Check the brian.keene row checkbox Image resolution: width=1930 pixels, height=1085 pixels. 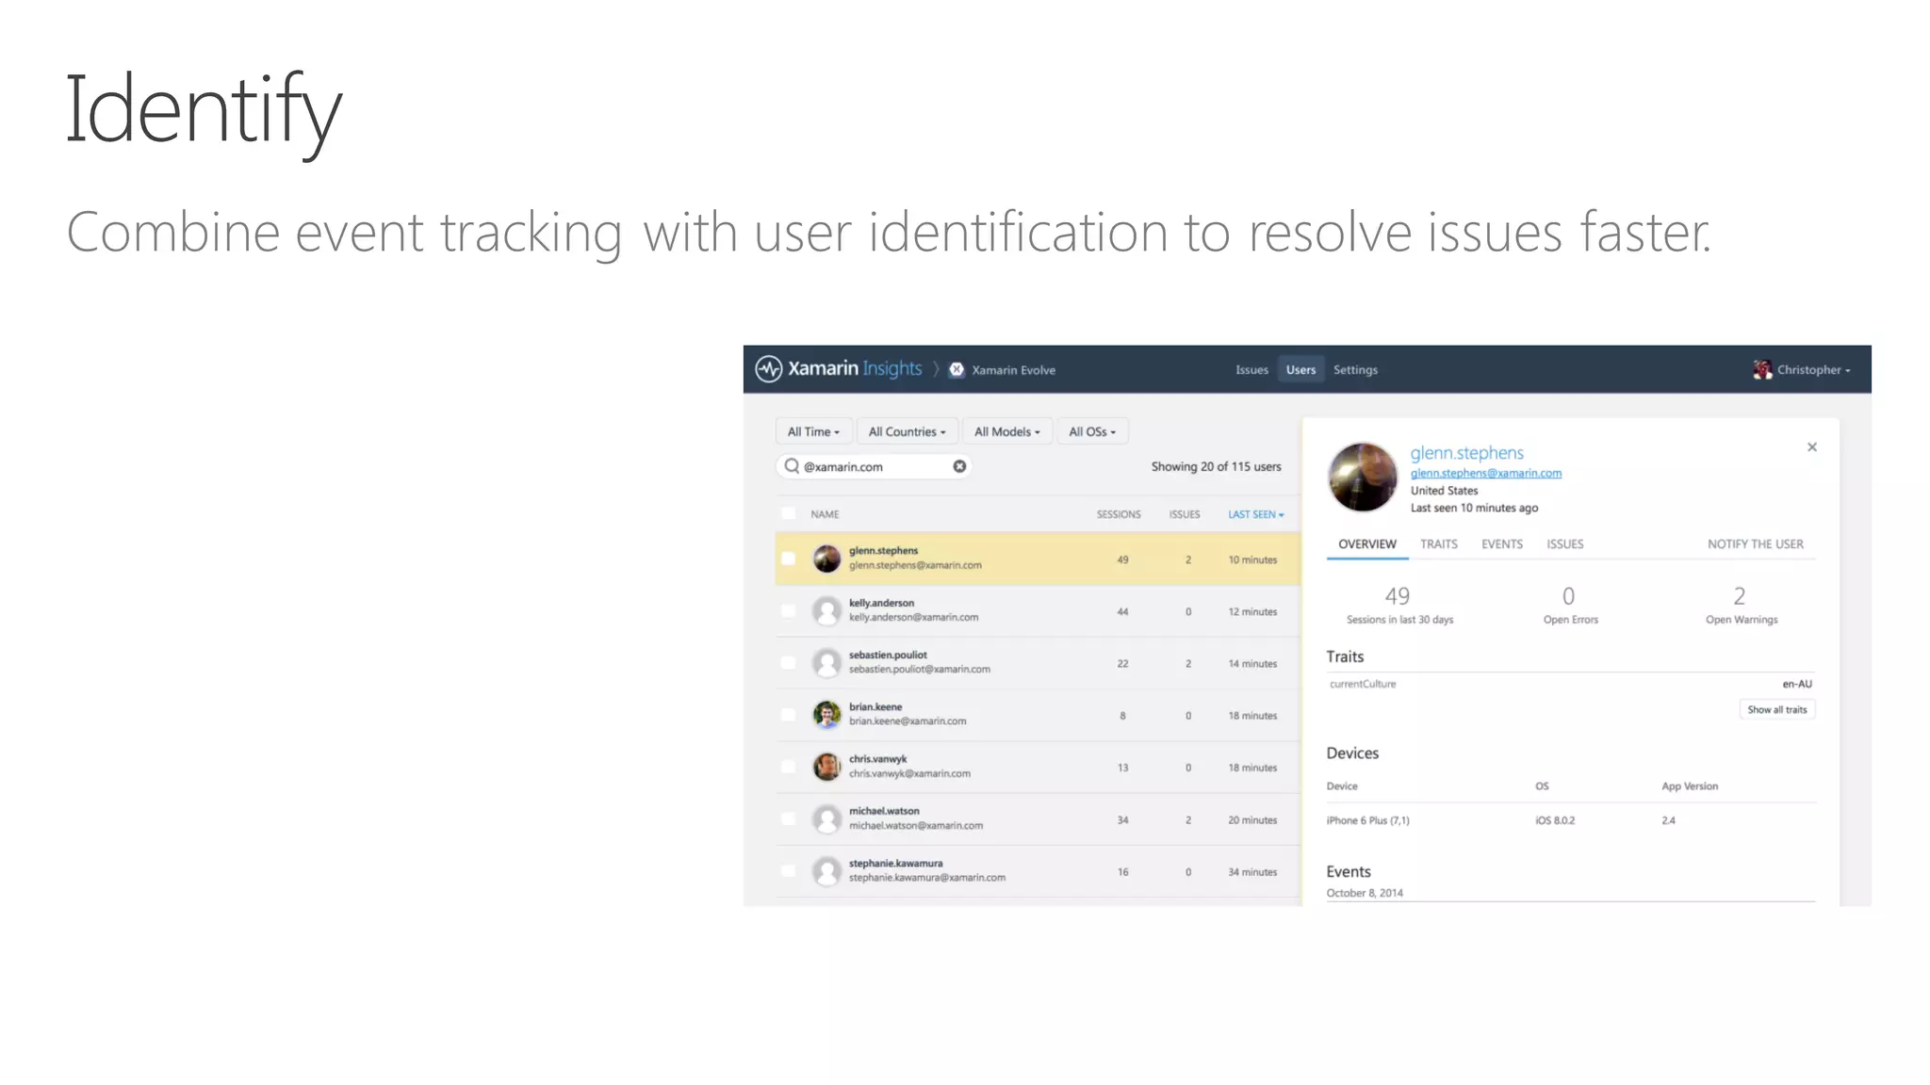point(788,714)
